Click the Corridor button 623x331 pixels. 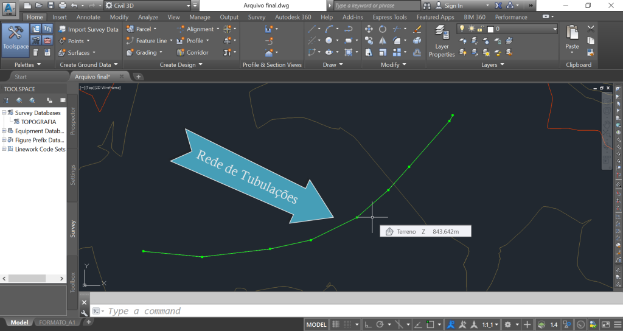coord(192,52)
